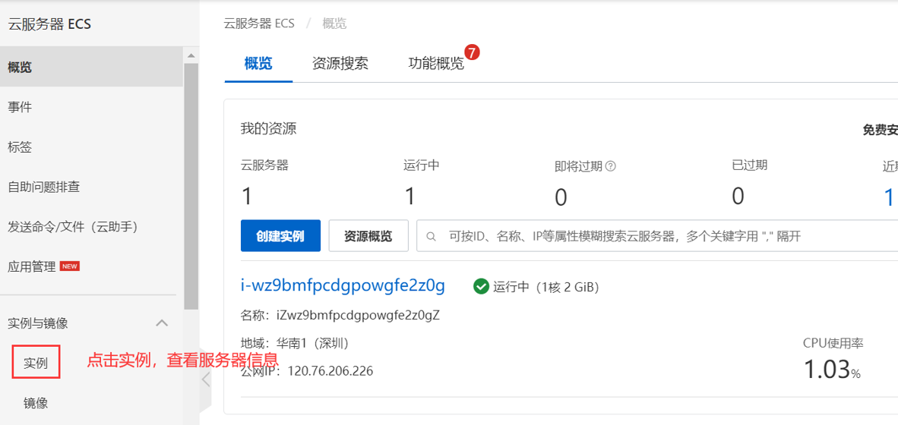898x425 pixels.
Task: Click the sidebar scrollbar up arrow
Action: (x=191, y=55)
